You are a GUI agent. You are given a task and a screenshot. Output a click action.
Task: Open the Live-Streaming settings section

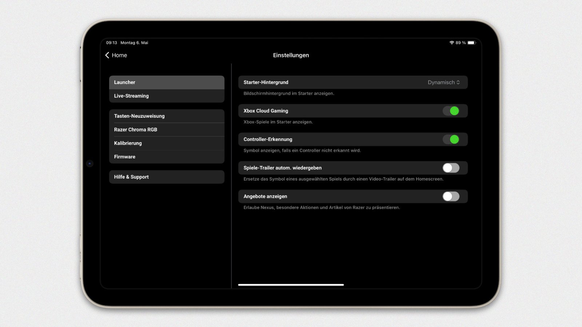coord(167,96)
